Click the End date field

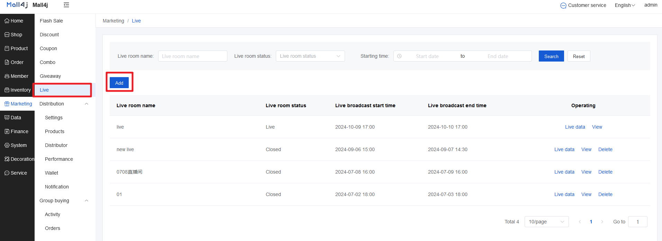[498, 56]
